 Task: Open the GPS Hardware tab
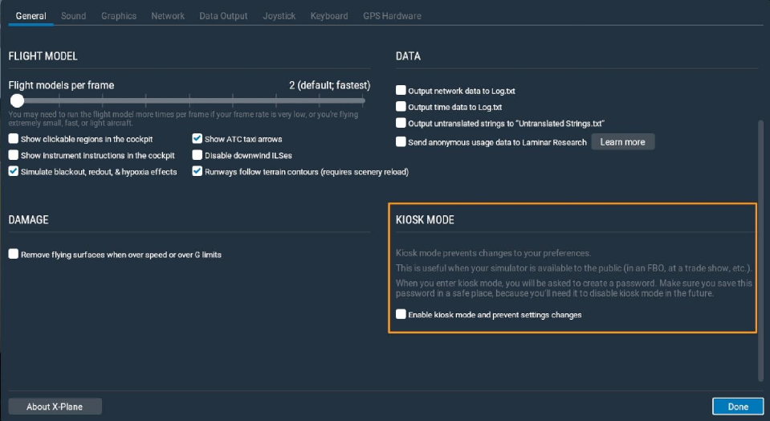[392, 16]
